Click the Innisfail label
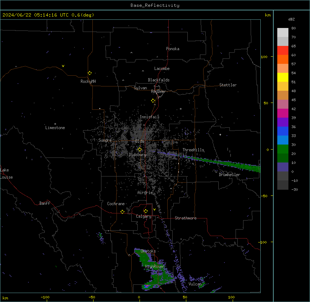The height and width of the screenshot is (302, 310). [150, 117]
